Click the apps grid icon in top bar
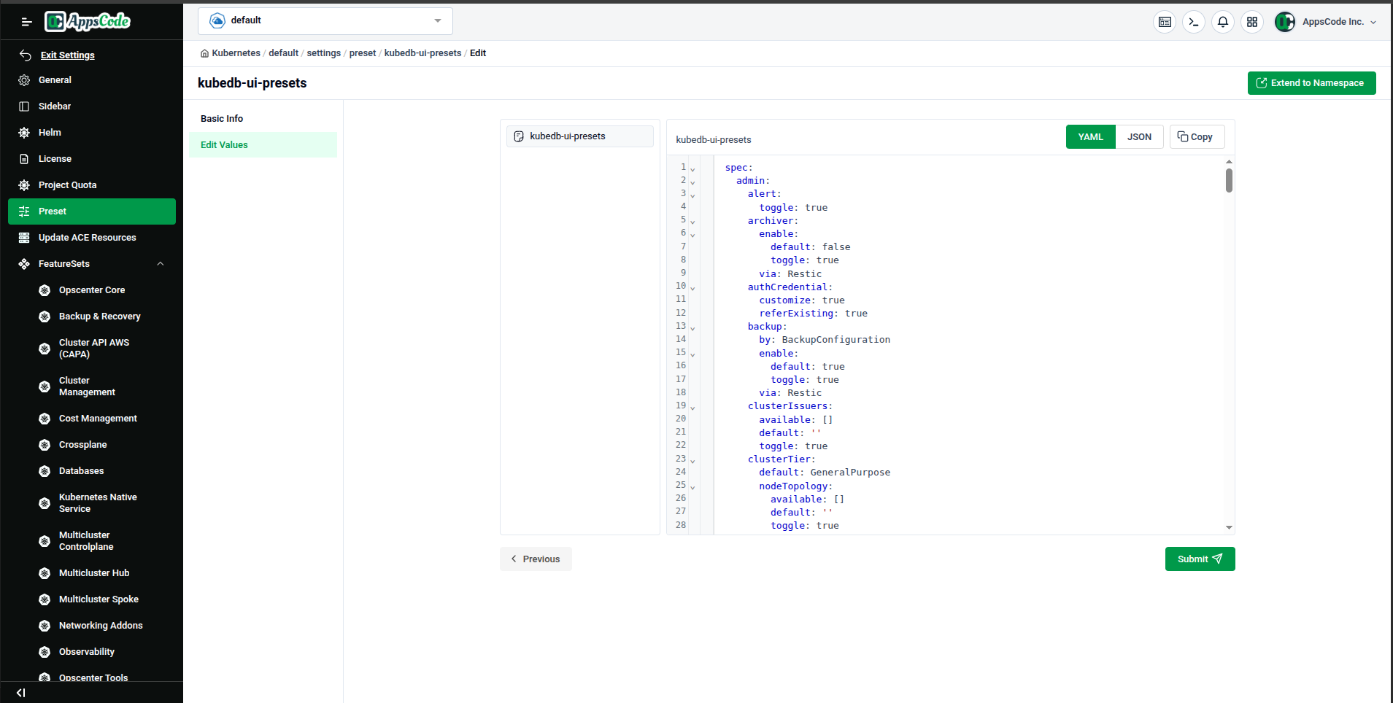Screen dimensions: 1393x703 (x=1252, y=22)
